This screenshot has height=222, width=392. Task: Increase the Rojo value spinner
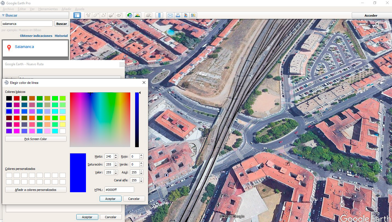pos(141,155)
